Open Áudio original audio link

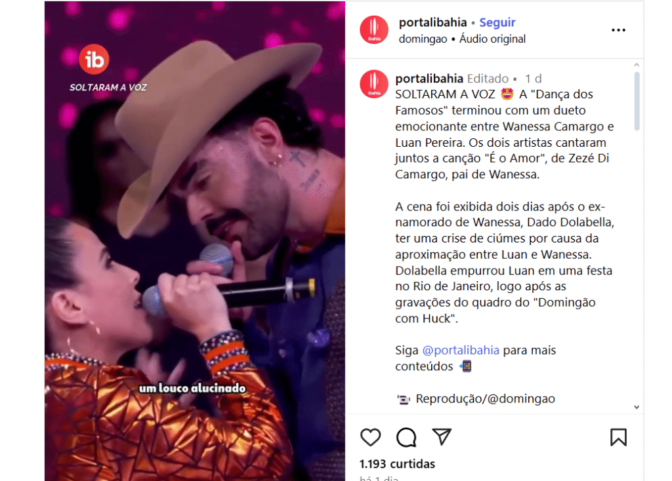click(492, 39)
